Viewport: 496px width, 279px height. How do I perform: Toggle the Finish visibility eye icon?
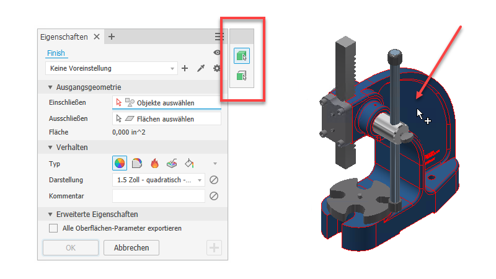[x=217, y=53]
